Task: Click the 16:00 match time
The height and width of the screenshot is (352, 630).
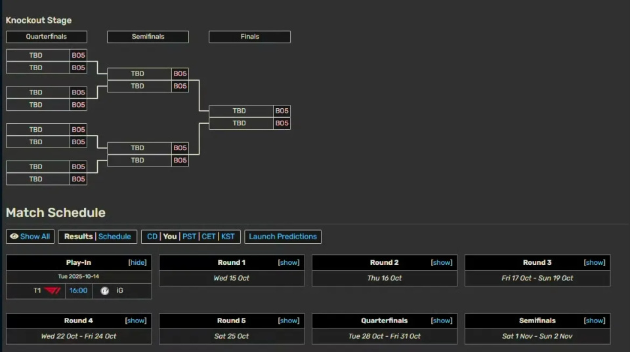Action: pyautogui.click(x=79, y=291)
